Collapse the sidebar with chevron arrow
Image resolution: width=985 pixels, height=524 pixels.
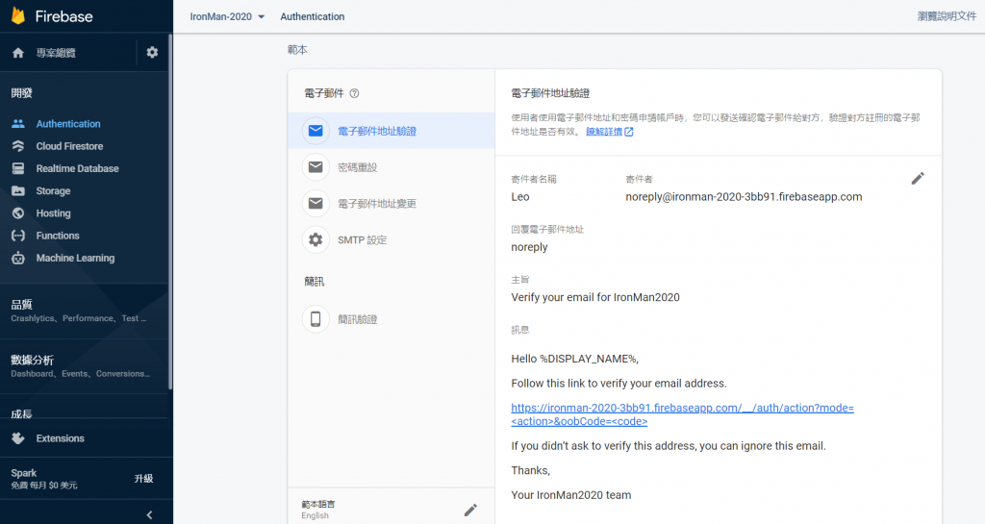tap(149, 514)
